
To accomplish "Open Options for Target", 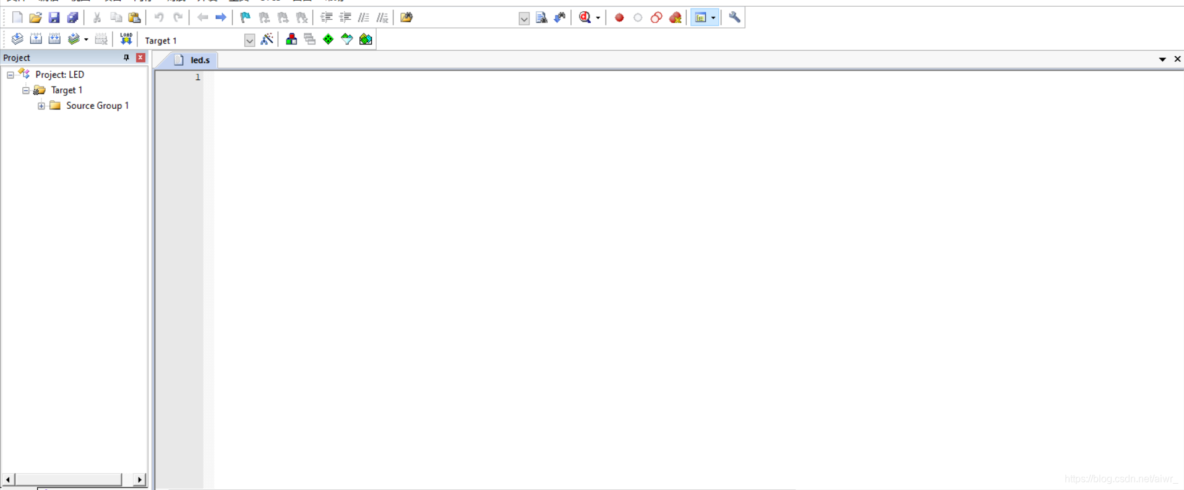I will pos(267,39).
